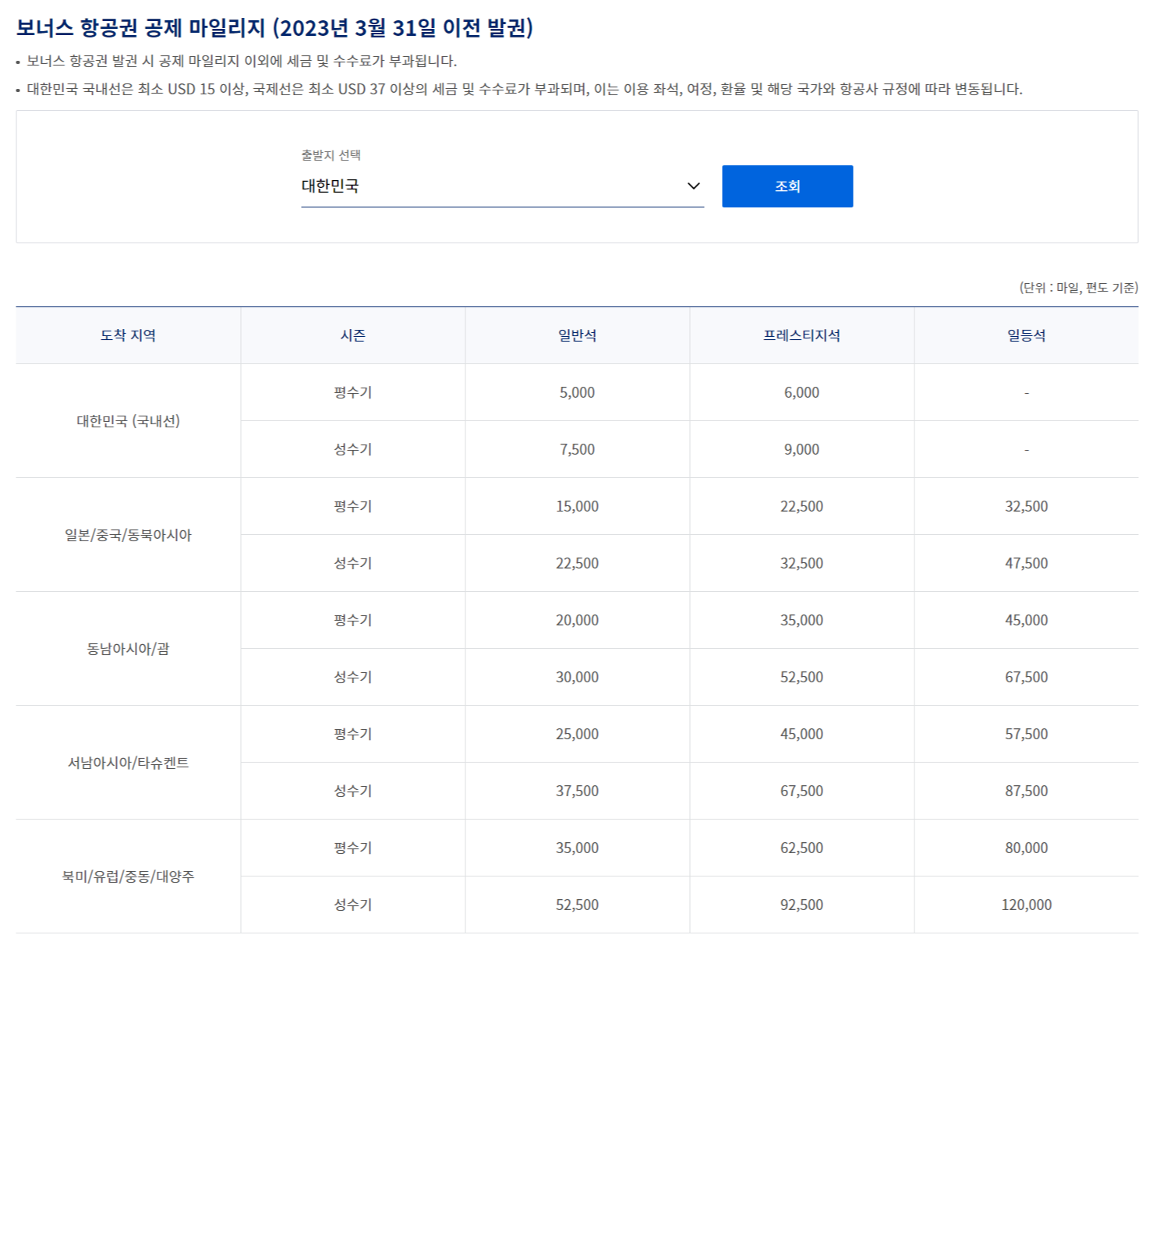Open the 출발지 선택 dropdown showing 대한민국
Image resolution: width=1160 pixels, height=1243 pixels.
tap(502, 186)
